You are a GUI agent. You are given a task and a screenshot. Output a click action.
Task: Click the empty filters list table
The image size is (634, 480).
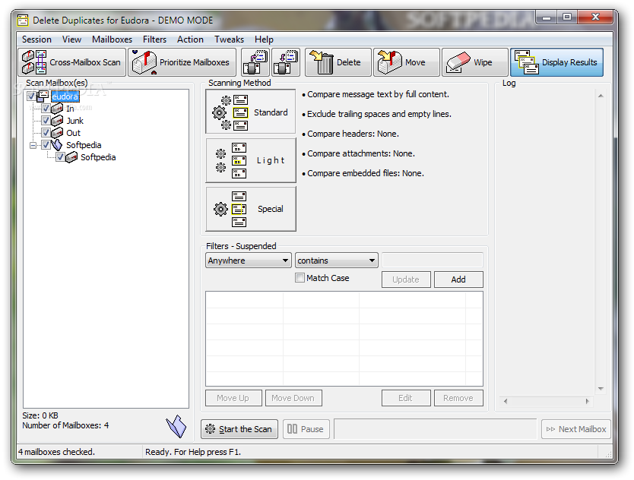[344, 339]
